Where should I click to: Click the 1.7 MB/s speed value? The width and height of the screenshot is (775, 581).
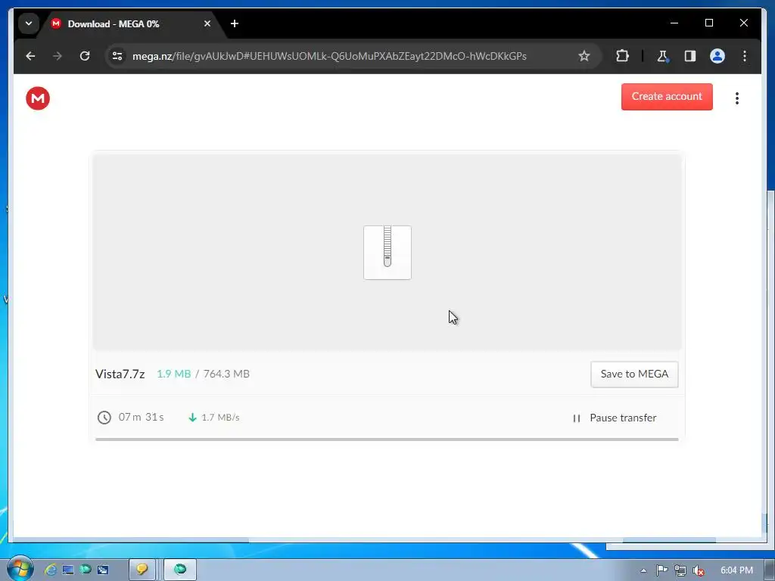click(x=220, y=418)
